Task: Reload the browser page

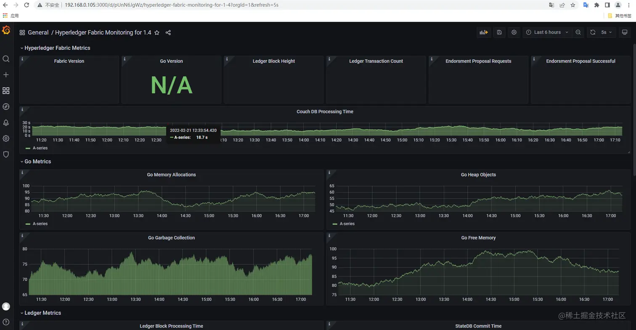Action: (26, 5)
